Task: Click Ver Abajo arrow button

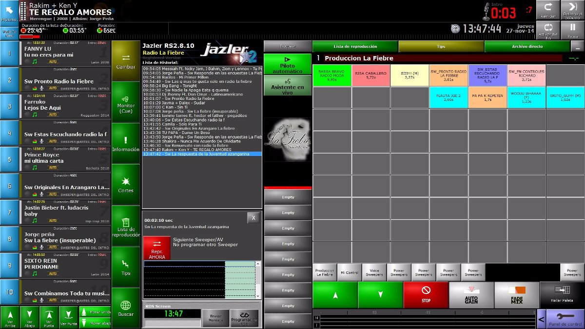Action: click(x=29, y=317)
